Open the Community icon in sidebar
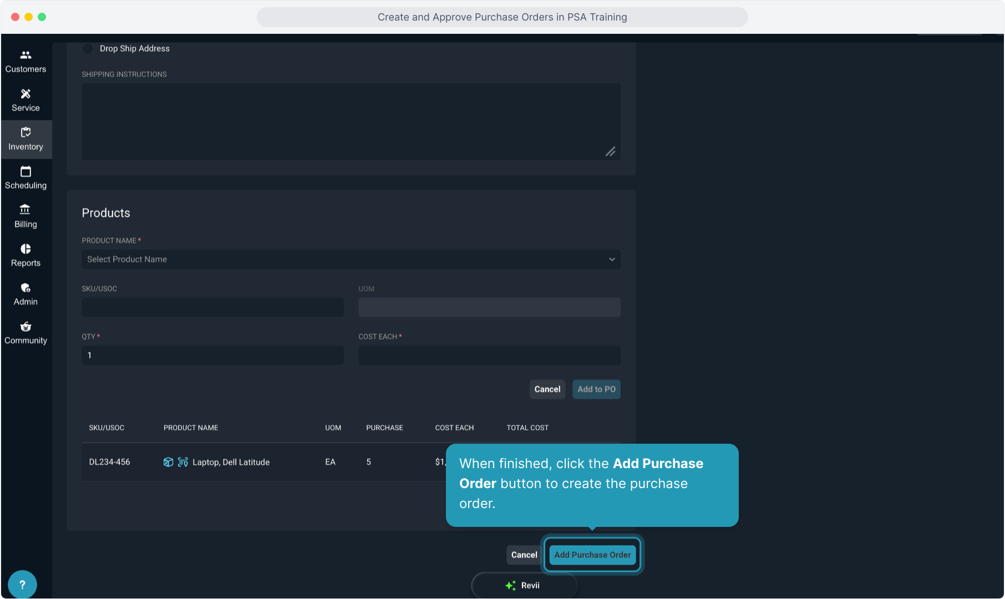This screenshot has height=599, width=1005. click(x=26, y=327)
